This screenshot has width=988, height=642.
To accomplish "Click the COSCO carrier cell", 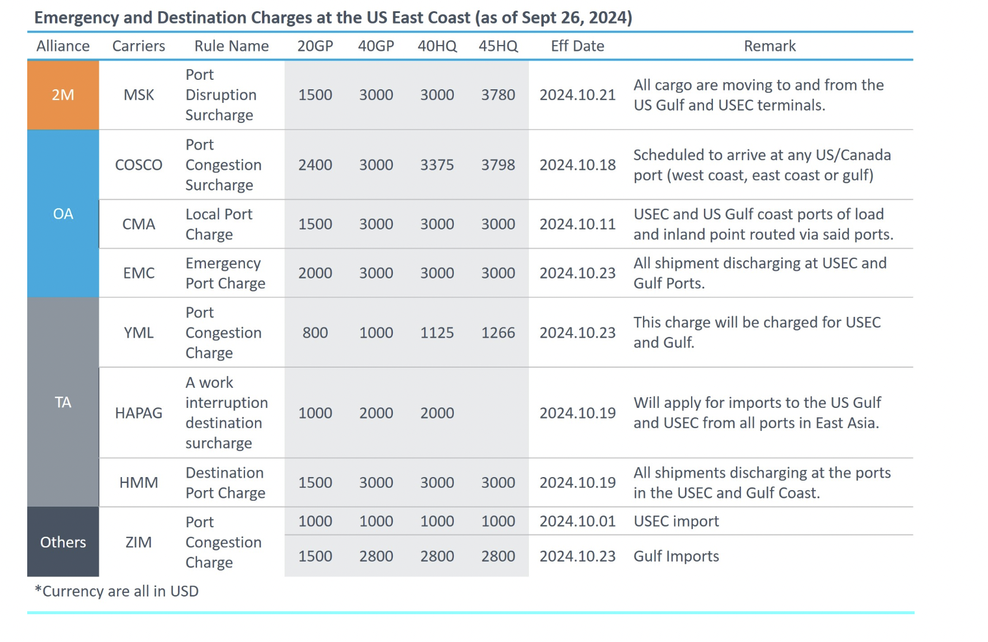I will (138, 165).
